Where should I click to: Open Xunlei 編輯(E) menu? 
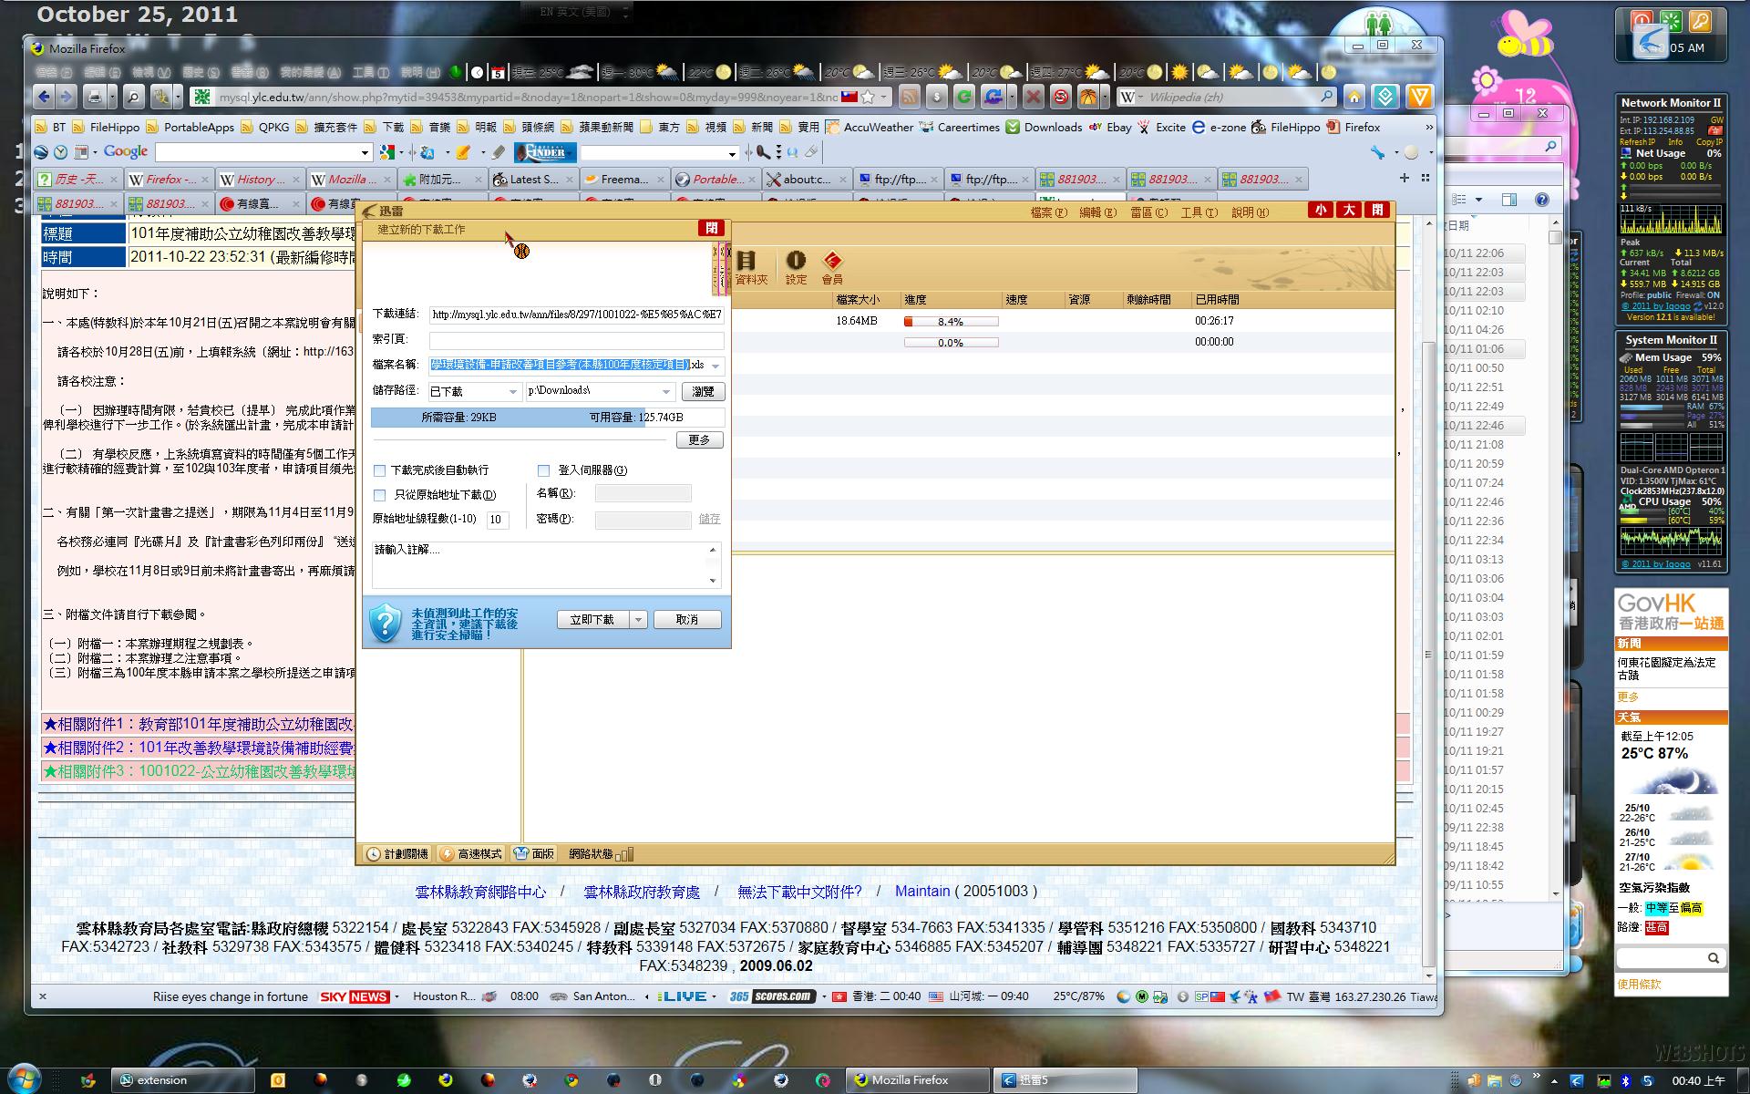[x=1097, y=212]
